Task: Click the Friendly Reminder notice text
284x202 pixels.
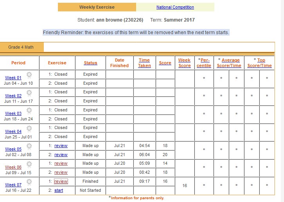Action: 136,33
